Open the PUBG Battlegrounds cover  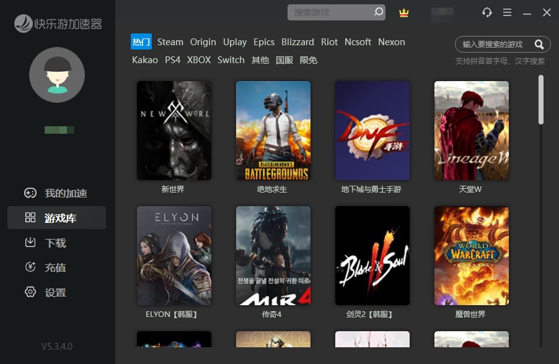point(273,131)
